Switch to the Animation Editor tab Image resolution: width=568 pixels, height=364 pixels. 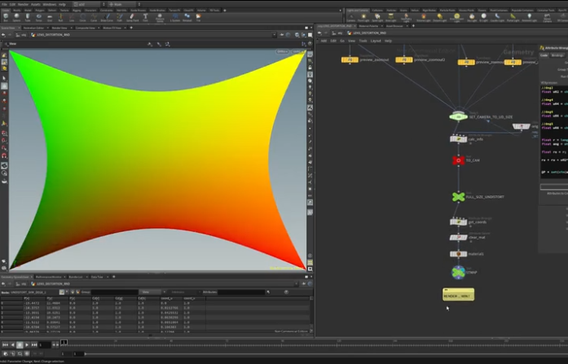click(33, 28)
